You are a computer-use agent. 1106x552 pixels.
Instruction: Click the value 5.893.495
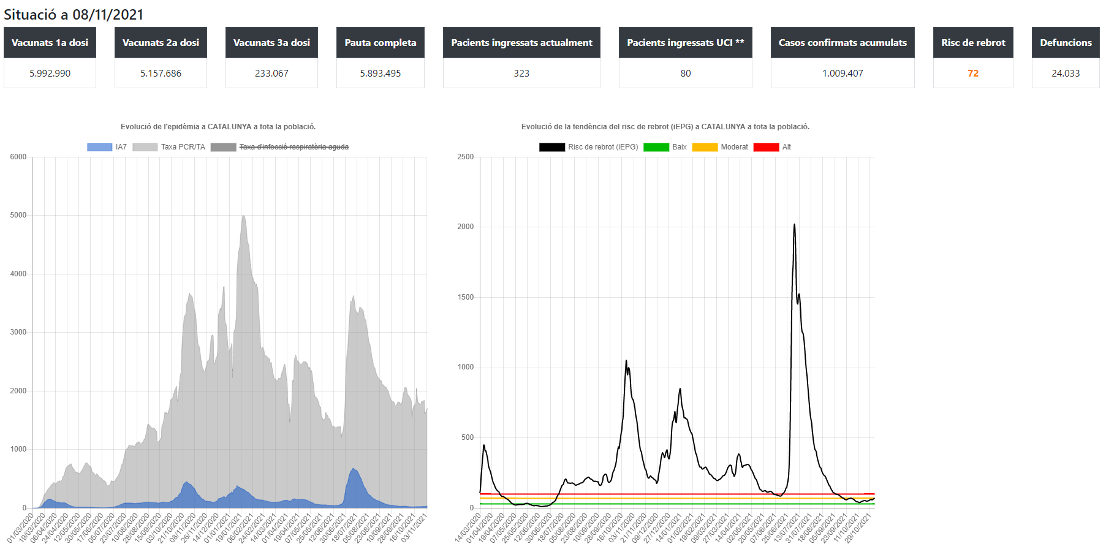click(381, 74)
